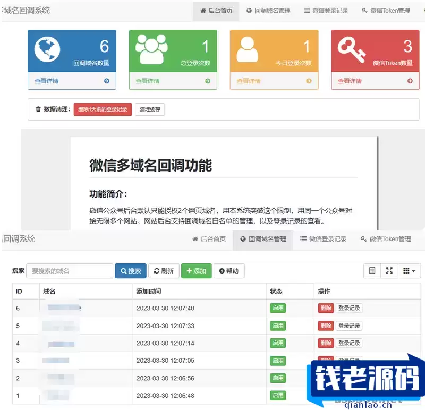425x410 pixels.
Task: Open columns dropdown grid icon
Action: tap(409, 270)
